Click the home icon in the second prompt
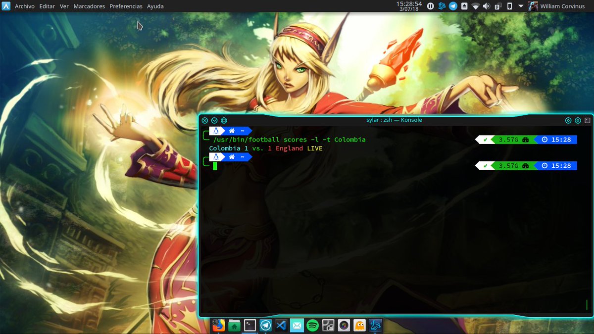Image resolution: width=594 pixels, height=334 pixels. coord(231,156)
